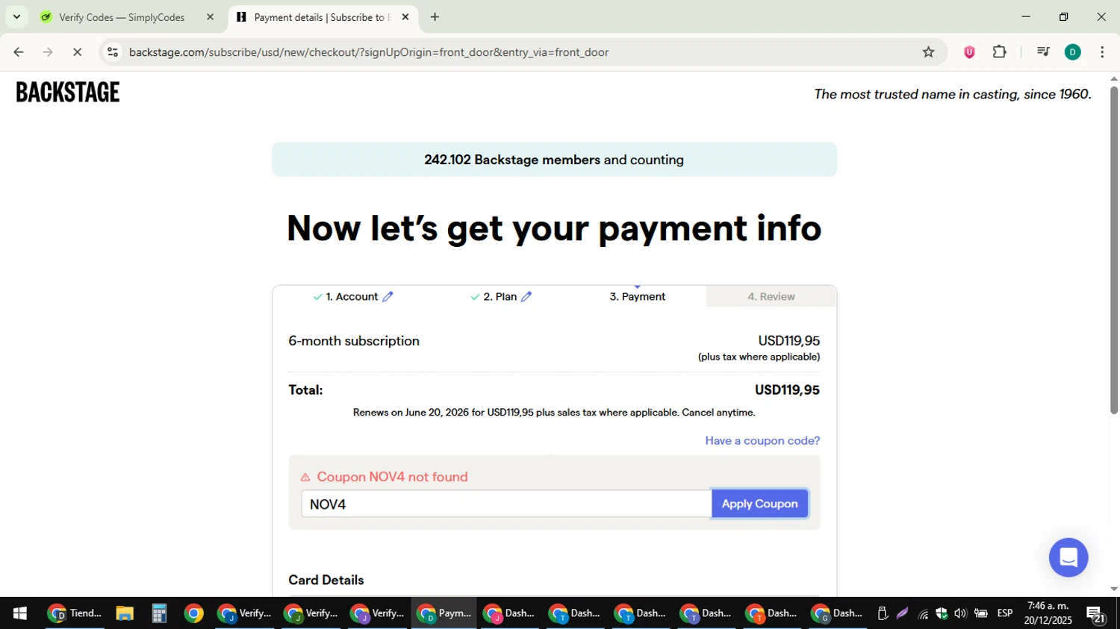Open the Chrome profile avatar D
Viewport: 1120px width, 629px height.
click(x=1073, y=52)
